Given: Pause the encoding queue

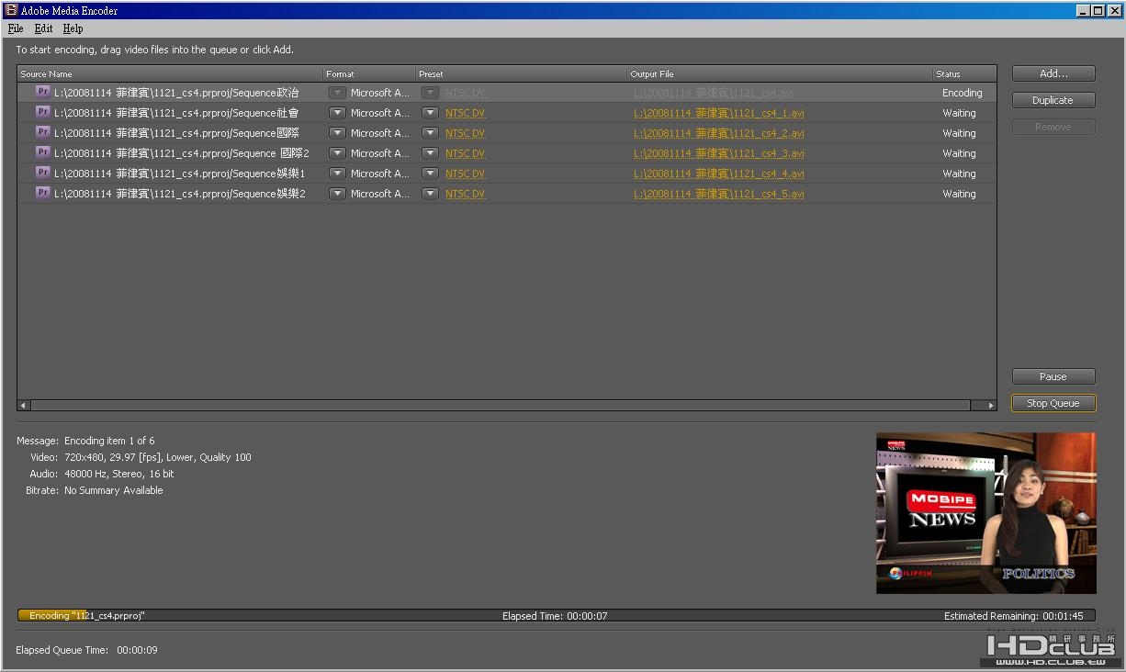Looking at the screenshot, I should (1053, 376).
